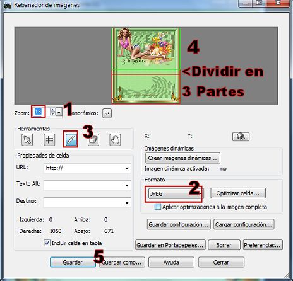Viewport: 293px width, 281px height.
Task: Open the JPEG format combo box
Action: coord(176,193)
